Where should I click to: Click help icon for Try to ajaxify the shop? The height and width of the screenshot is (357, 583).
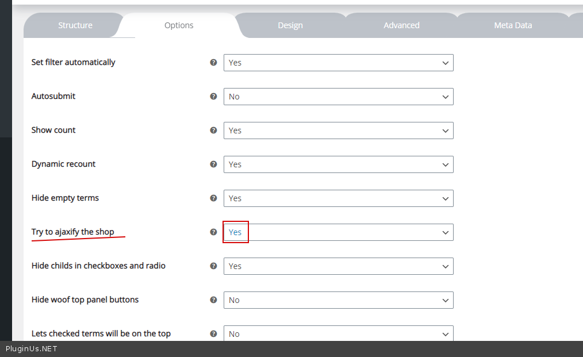pyautogui.click(x=213, y=232)
